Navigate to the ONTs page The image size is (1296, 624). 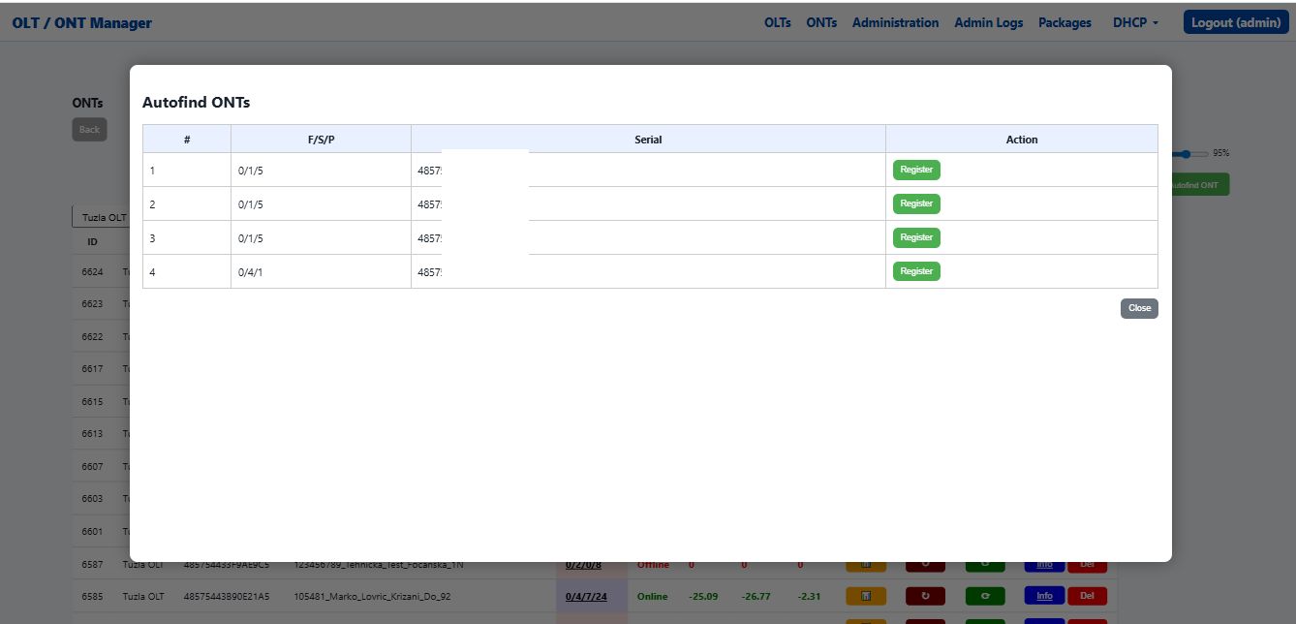(x=820, y=22)
